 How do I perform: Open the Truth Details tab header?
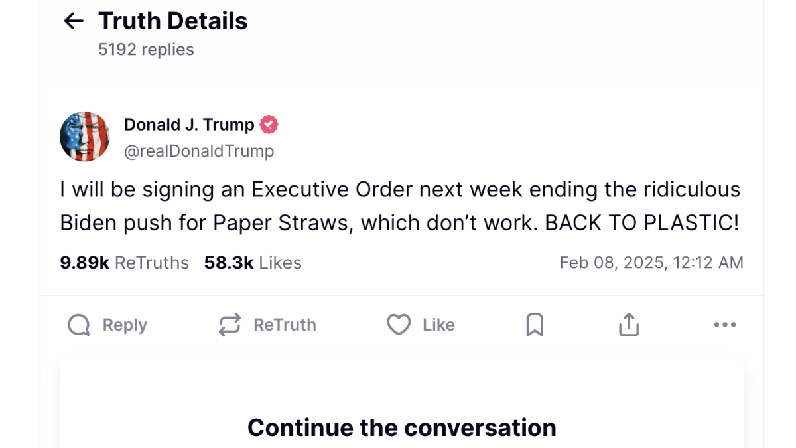tap(172, 21)
